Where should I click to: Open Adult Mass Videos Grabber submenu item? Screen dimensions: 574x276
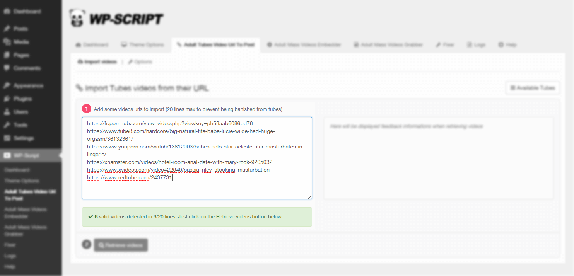[x=26, y=231]
